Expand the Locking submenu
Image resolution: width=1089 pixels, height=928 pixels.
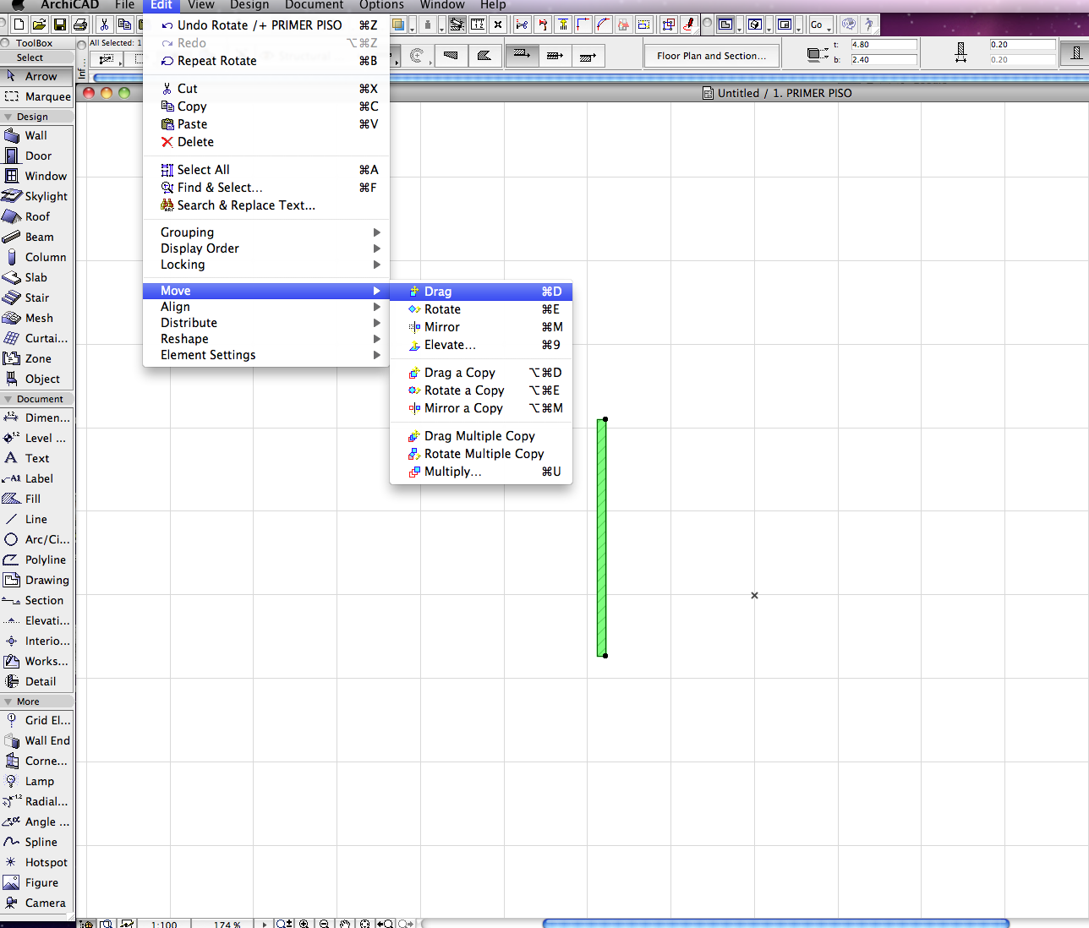tap(266, 265)
